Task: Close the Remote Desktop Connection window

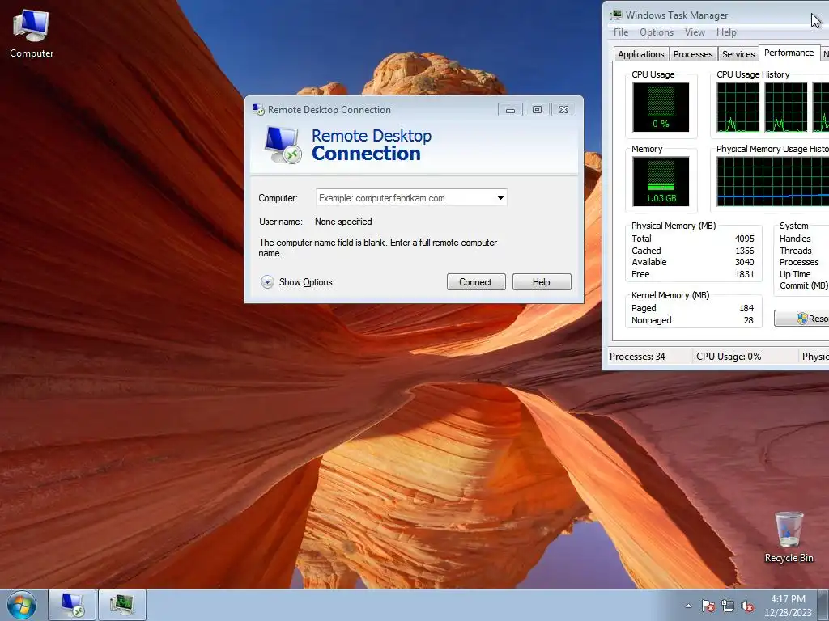Action: [x=563, y=110]
